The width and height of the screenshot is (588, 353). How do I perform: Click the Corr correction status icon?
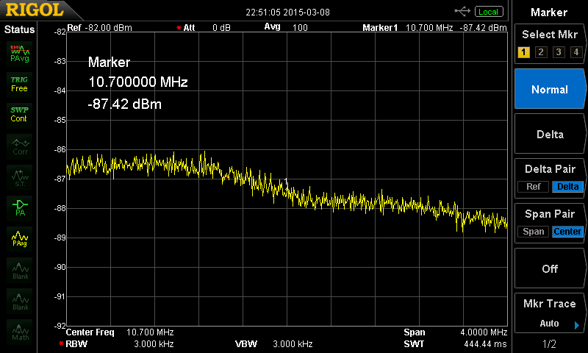20,146
